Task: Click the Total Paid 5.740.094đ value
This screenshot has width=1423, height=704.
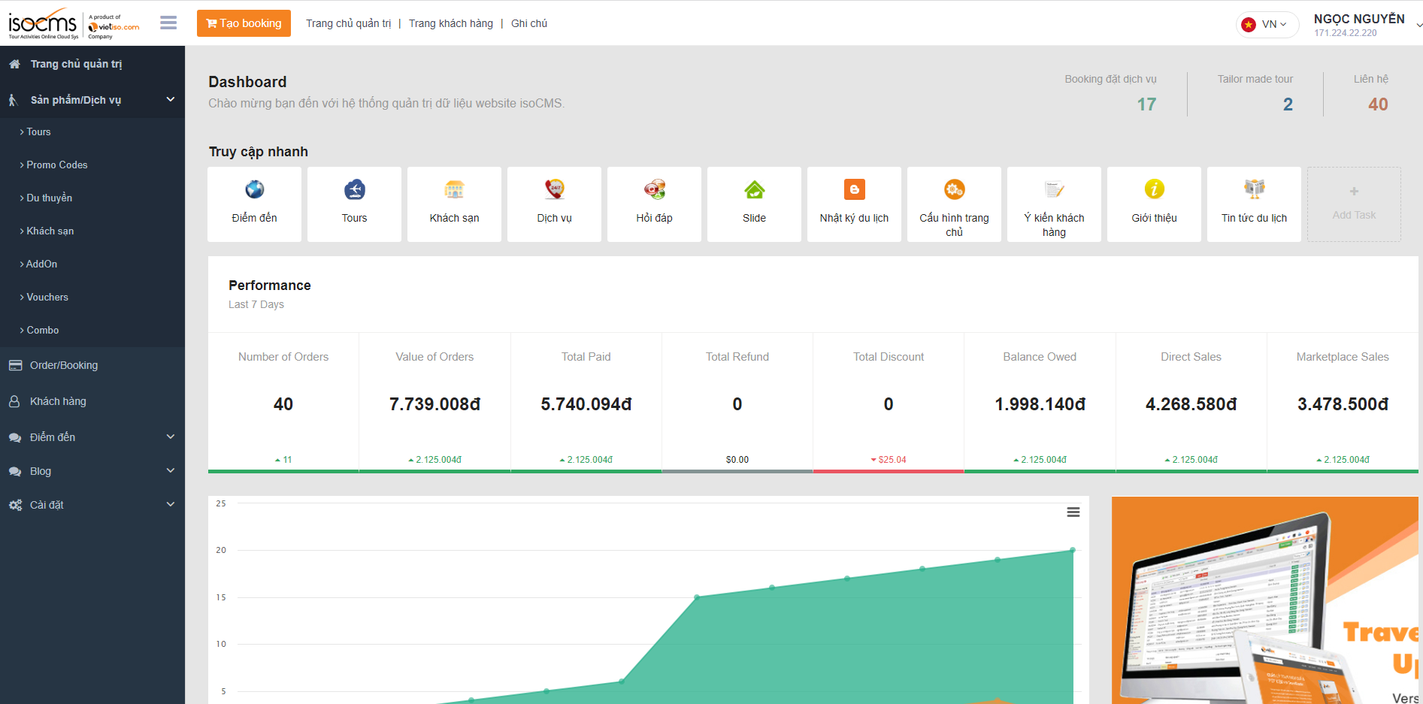Action: click(x=586, y=404)
